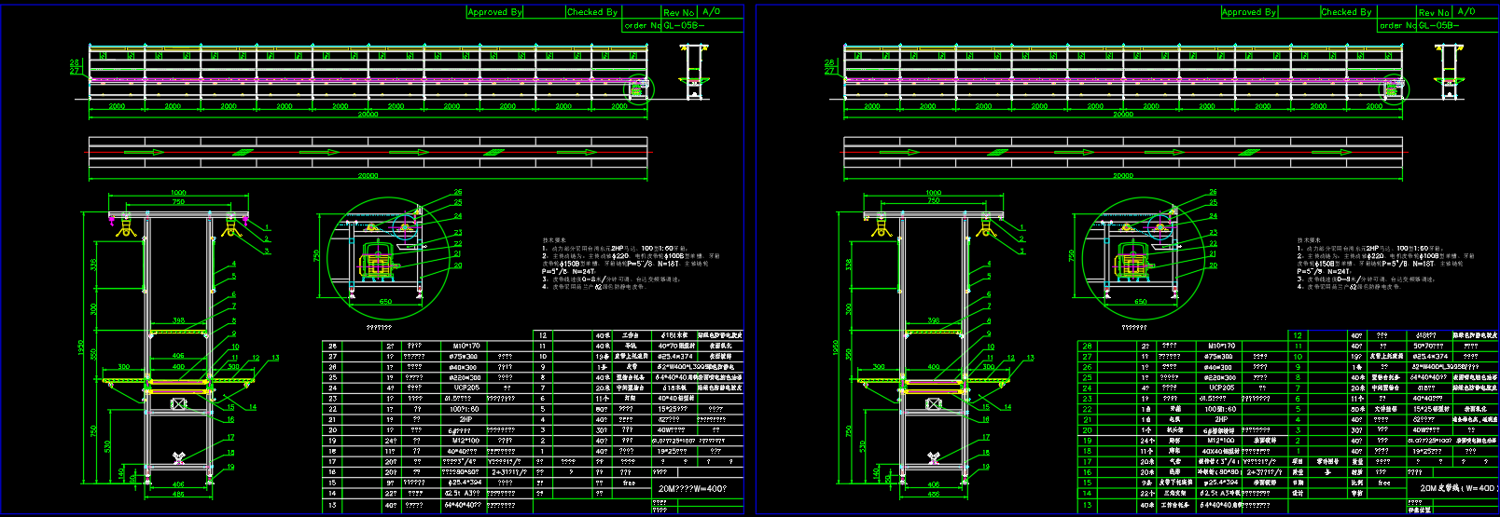Click 'GL-05B-' order number in right drawing
Image resolution: width=1500 pixels, height=517 pixels.
[1439, 26]
